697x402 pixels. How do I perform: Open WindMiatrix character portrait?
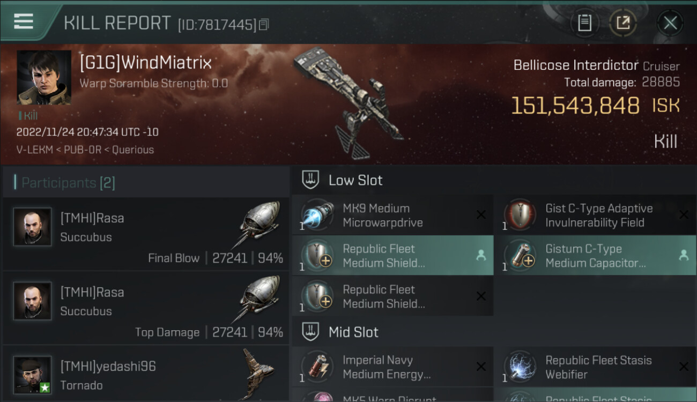(x=44, y=78)
